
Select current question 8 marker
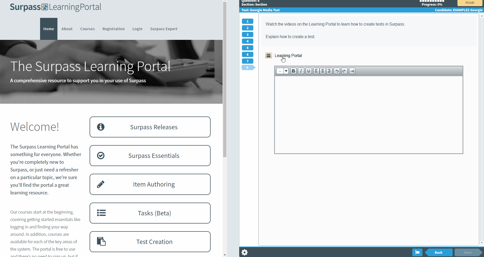(248, 68)
